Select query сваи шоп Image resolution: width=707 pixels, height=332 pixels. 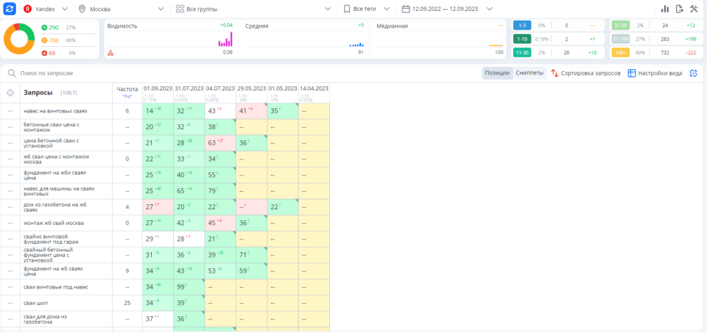(35, 303)
